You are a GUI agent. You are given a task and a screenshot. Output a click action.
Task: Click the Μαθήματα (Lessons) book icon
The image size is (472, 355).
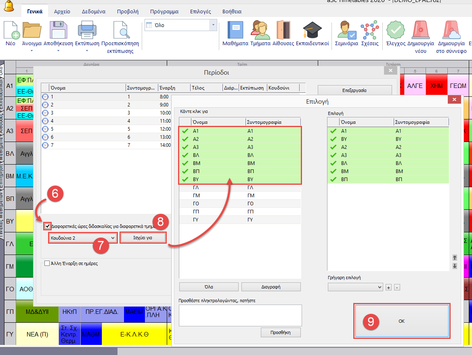coord(235,31)
